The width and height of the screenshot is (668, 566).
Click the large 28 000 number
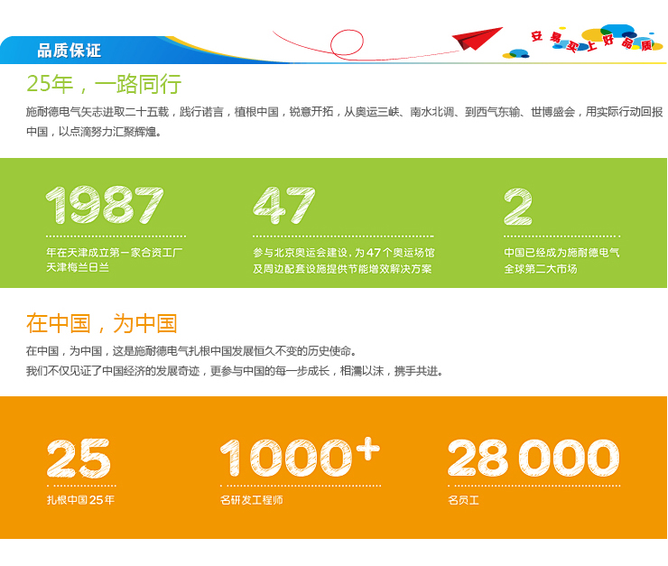pyautogui.click(x=533, y=458)
